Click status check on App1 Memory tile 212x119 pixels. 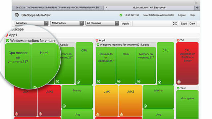coord(58,81)
